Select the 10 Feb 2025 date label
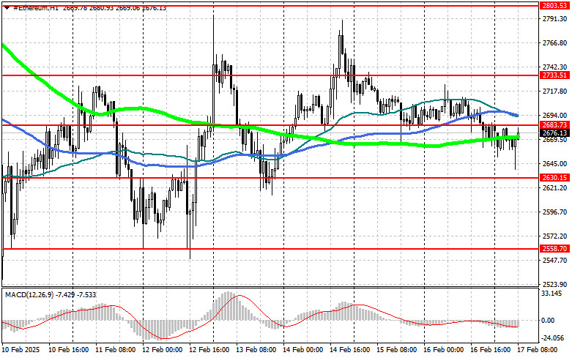This screenshot has width=572, height=358. [x=21, y=351]
